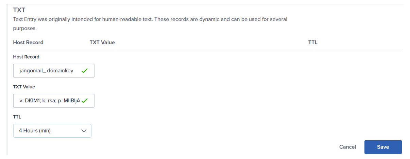The height and width of the screenshot is (159, 410).
Task: Click the TXT Value column header
Action: pyautogui.click(x=102, y=42)
